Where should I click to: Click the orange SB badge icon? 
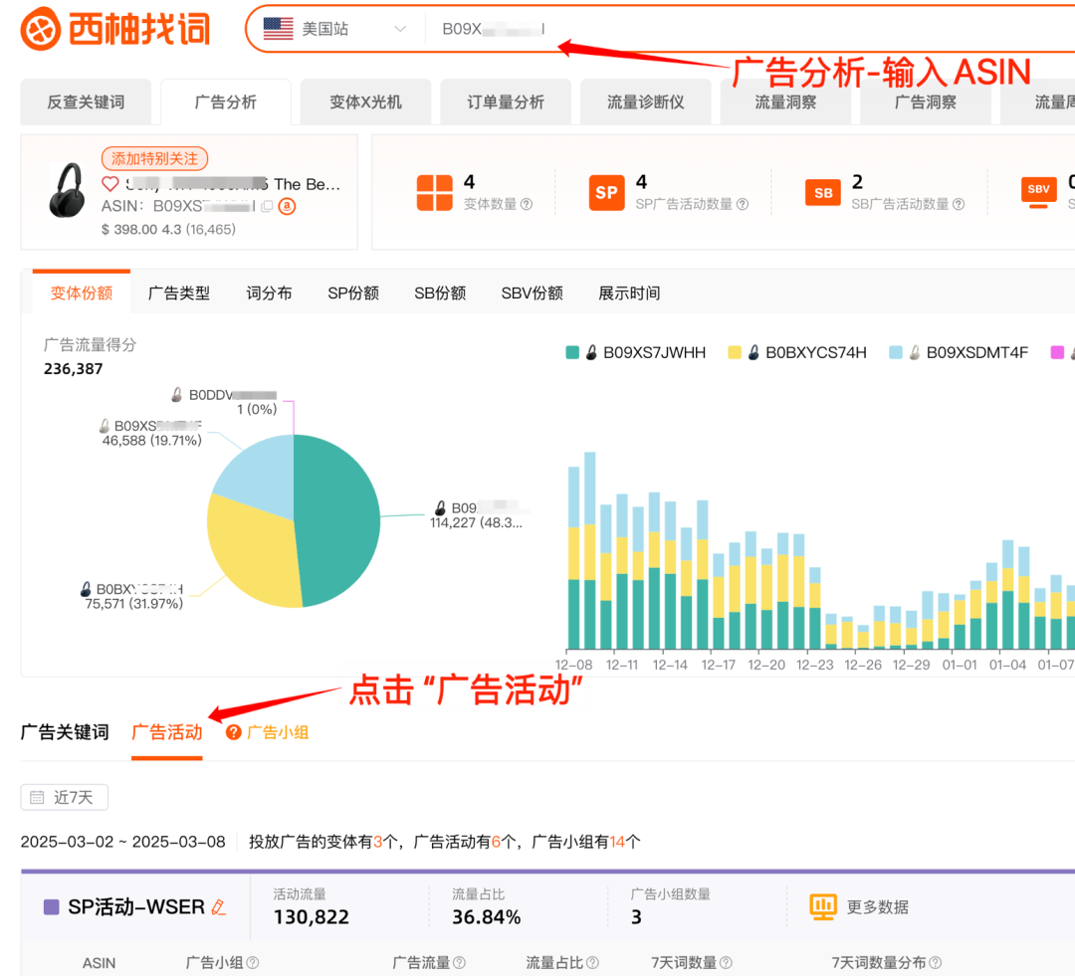click(x=823, y=193)
